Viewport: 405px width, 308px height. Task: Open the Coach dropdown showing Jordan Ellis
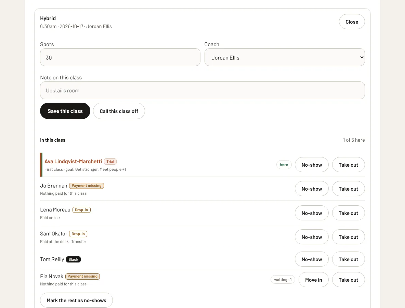pos(285,57)
